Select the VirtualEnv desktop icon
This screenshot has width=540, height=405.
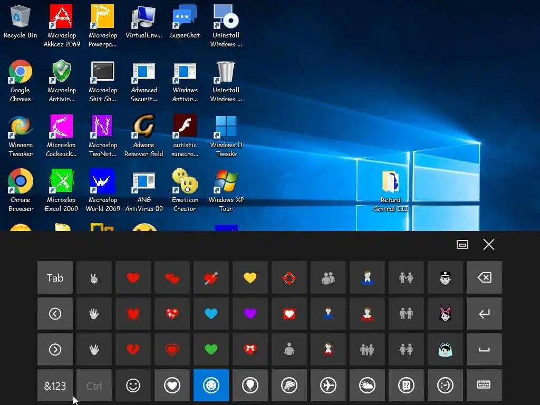point(143,22)
